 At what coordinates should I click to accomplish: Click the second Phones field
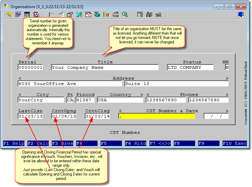[x=209, y=100]
